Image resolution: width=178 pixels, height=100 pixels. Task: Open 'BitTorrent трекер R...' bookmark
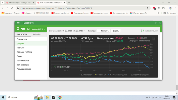point(138,13)
